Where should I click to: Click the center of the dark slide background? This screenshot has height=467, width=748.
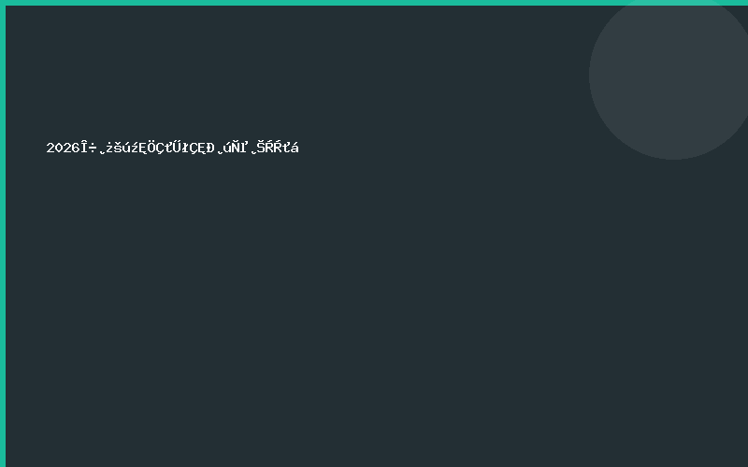(x=374, y=233)
